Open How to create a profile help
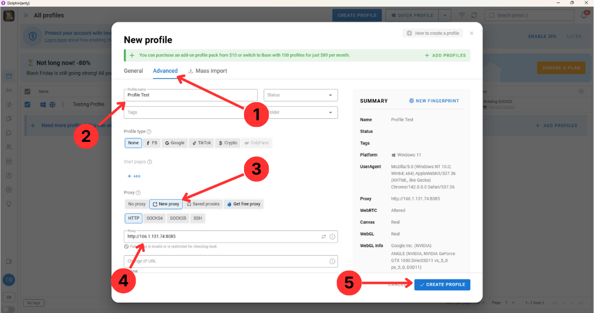 click(x=433, y=33)
